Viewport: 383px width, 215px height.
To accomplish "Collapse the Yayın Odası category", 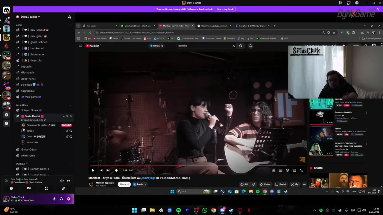I will click(x=23, y=105).
